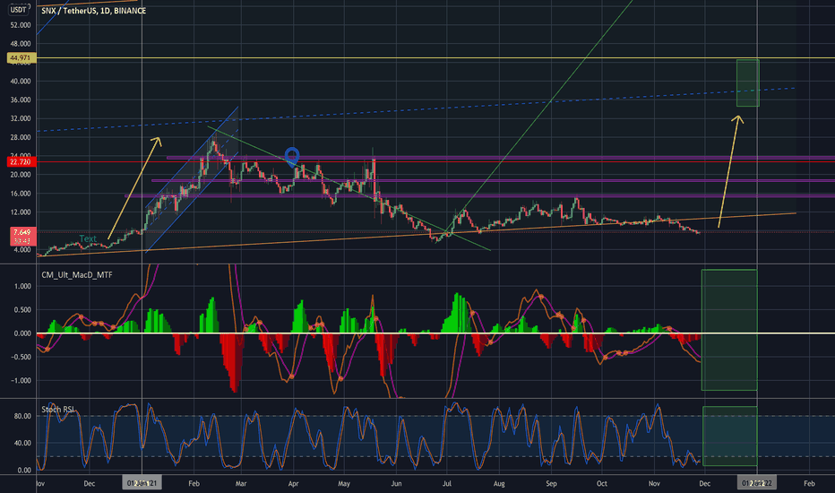The width and height of the screenshot is (835, 493).
Task: Click the -0.500 MACD scale value
Action: [22, 357]
